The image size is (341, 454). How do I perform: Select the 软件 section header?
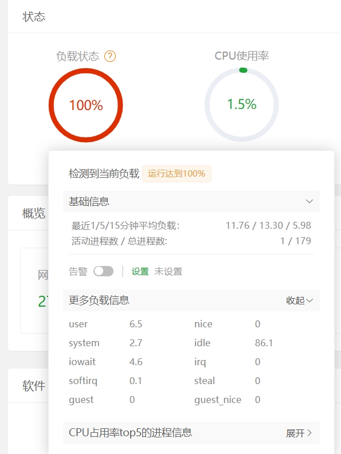pos(34,386)
